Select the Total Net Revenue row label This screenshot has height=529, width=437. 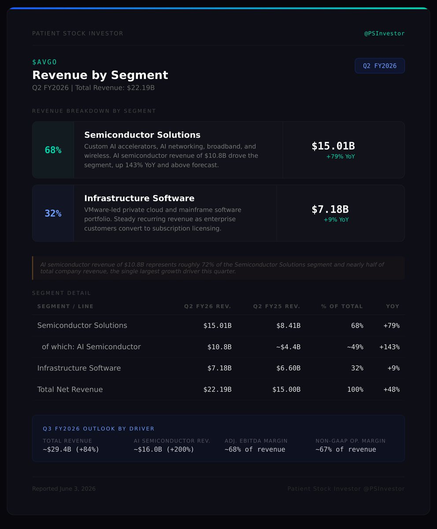point(70,389)
